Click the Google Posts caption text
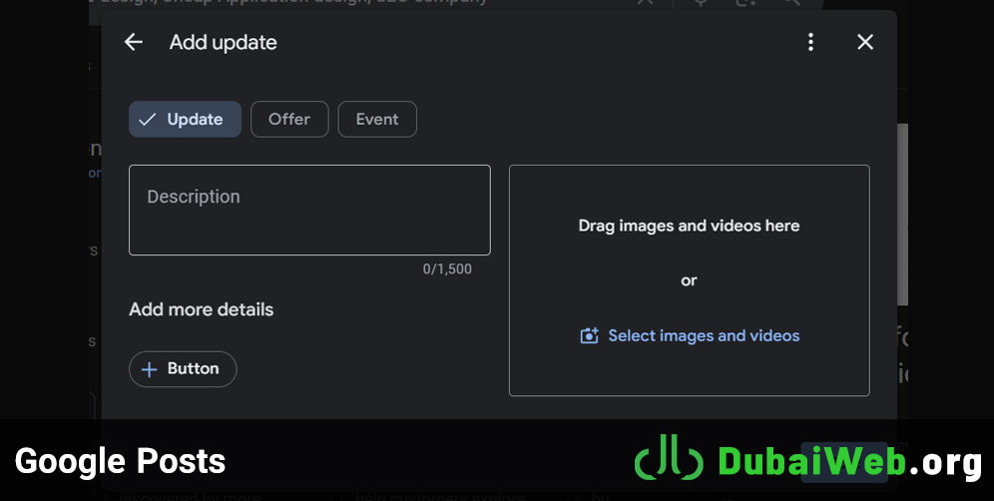This screenshot has height=501, width=994. point(120,461)
